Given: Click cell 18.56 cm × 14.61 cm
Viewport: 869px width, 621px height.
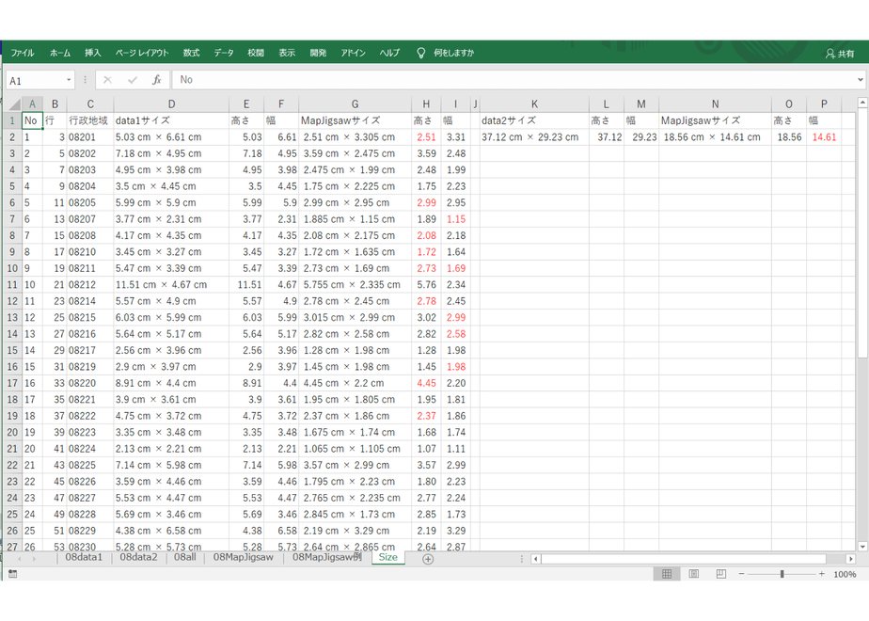Looking at the screenshot, I should [x=715, y=137].
